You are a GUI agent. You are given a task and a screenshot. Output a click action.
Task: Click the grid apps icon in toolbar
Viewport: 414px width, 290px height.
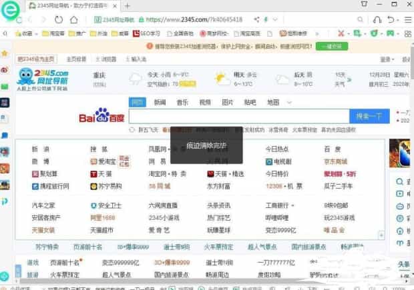click(x=408, y=33)
